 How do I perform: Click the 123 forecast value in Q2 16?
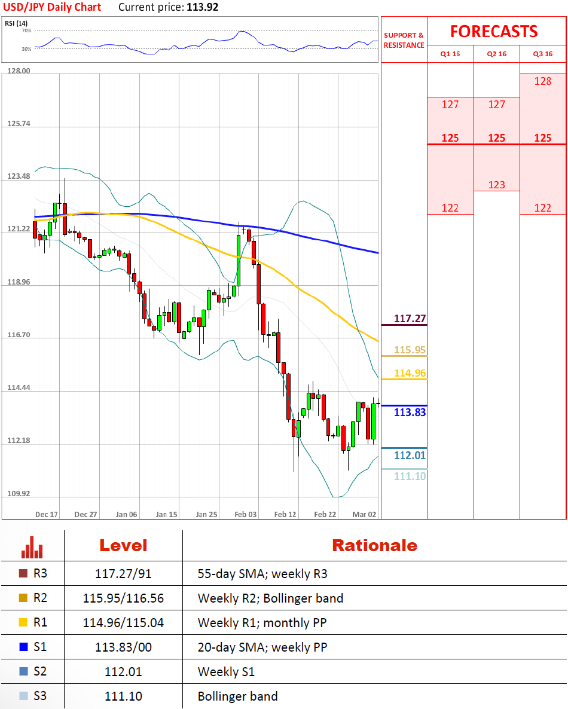[496, 185]
